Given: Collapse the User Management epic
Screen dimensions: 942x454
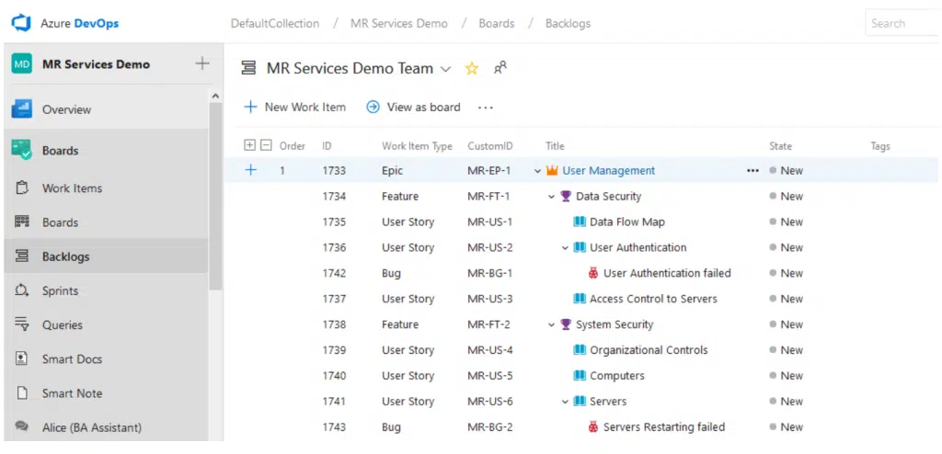Looking at the screenshot, I should (x=538, y=171).
